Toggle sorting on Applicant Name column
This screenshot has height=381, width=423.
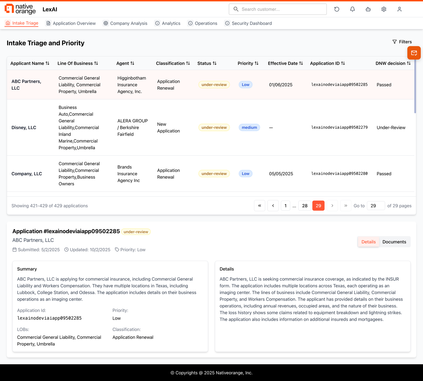coord(48,63)
